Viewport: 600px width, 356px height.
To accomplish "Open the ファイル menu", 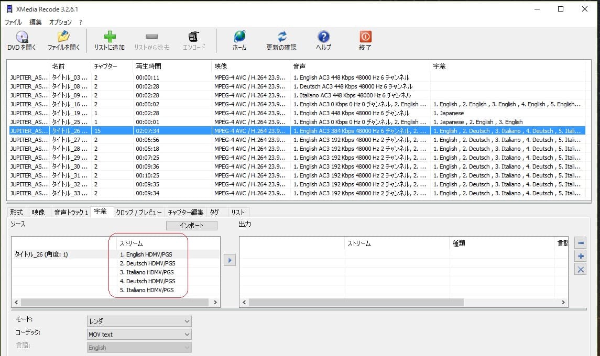I will point(13,23).
